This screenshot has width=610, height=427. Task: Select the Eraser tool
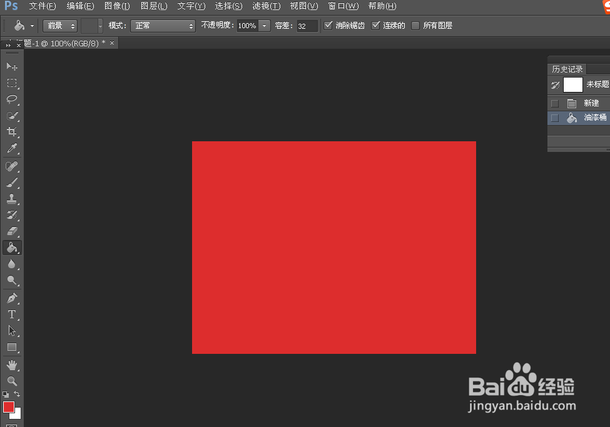click(x=12, y=231)
